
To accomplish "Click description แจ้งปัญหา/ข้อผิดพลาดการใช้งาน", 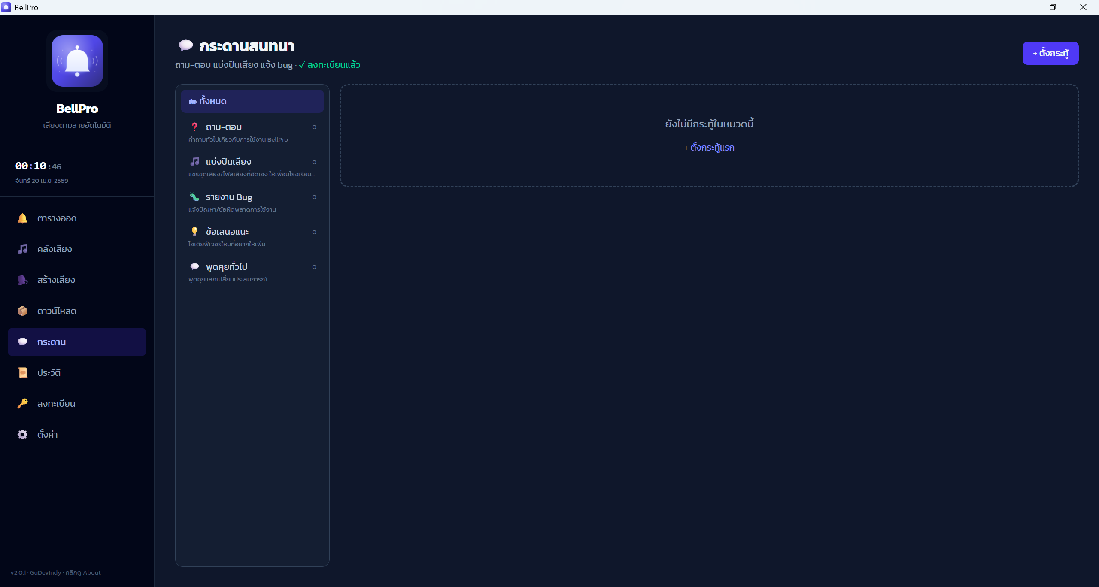I will (232, 209).
